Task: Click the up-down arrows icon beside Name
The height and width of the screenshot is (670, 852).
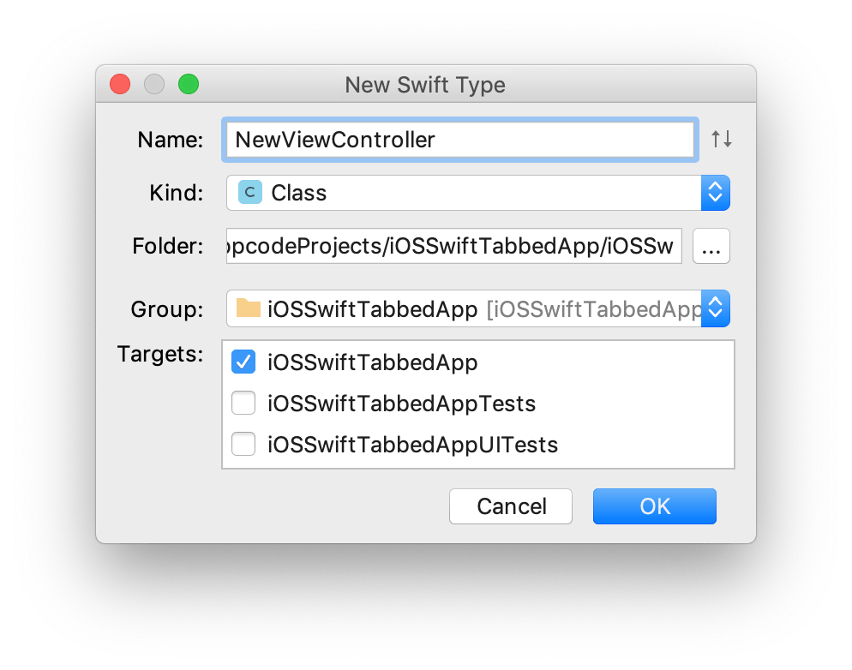Action: coord(721,139)
